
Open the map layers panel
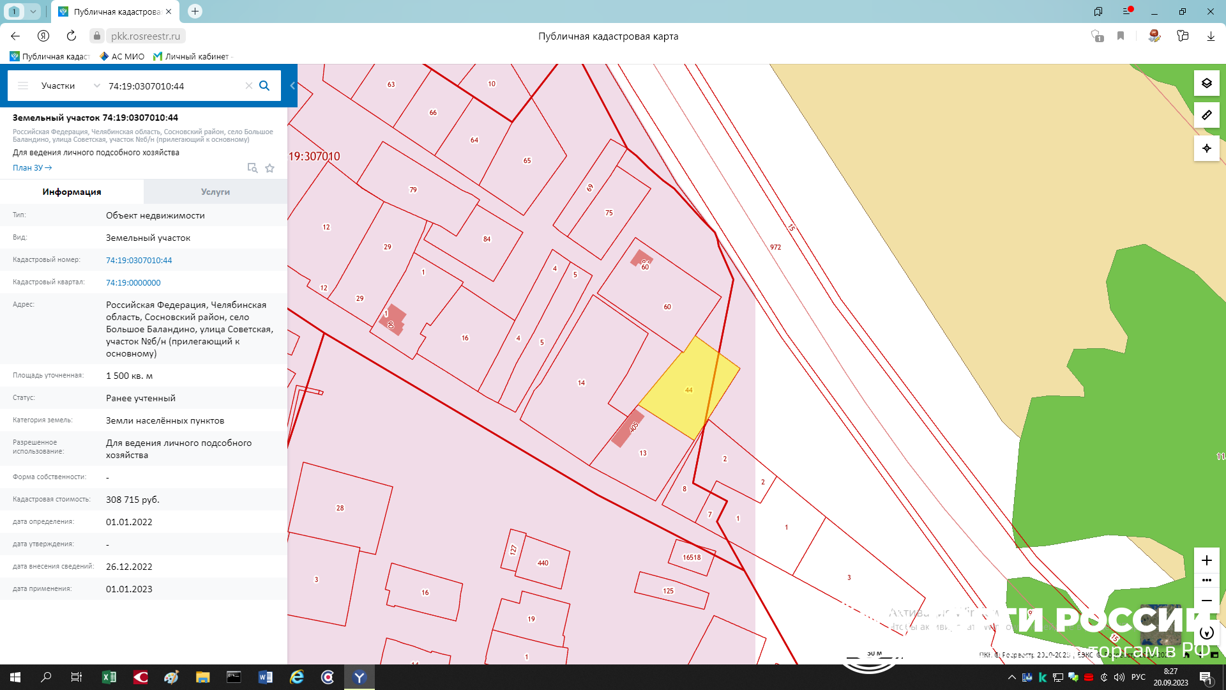coord(1206,83)
